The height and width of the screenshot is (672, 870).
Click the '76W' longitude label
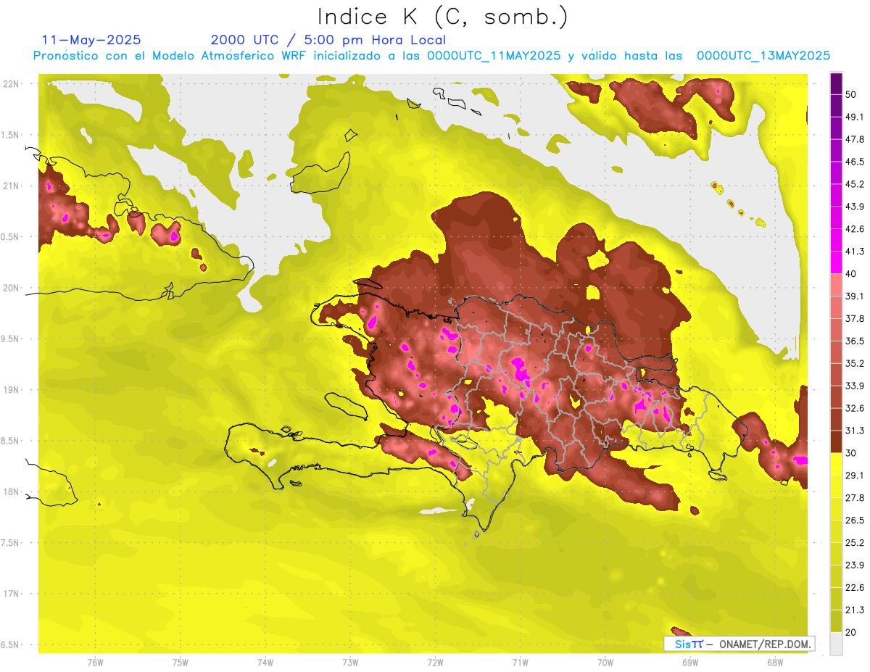point(95,662)
